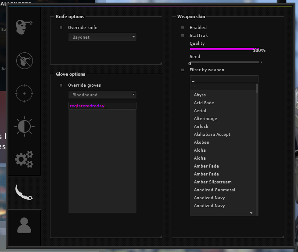This screenshot has width=298, height=252.
Task: Click the Quality slider bar
Action: point(225,49)
